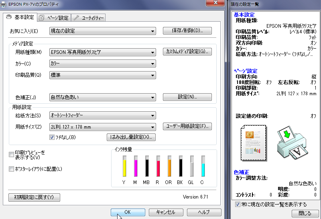Screen dimensions: 321x219
Task: Open the お気に入り(E) dropdown
Action: [103, 31]
